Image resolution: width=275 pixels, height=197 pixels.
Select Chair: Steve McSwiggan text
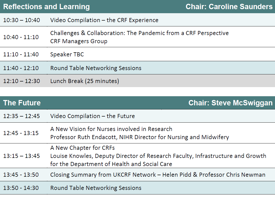pyautogui.click(x=231, y=103)
